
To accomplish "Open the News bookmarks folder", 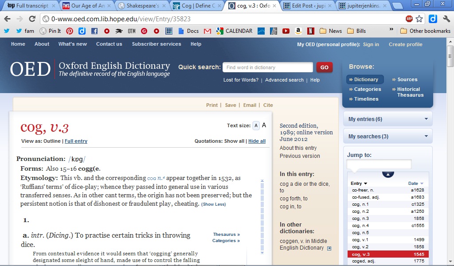I will tap(331, 31).
